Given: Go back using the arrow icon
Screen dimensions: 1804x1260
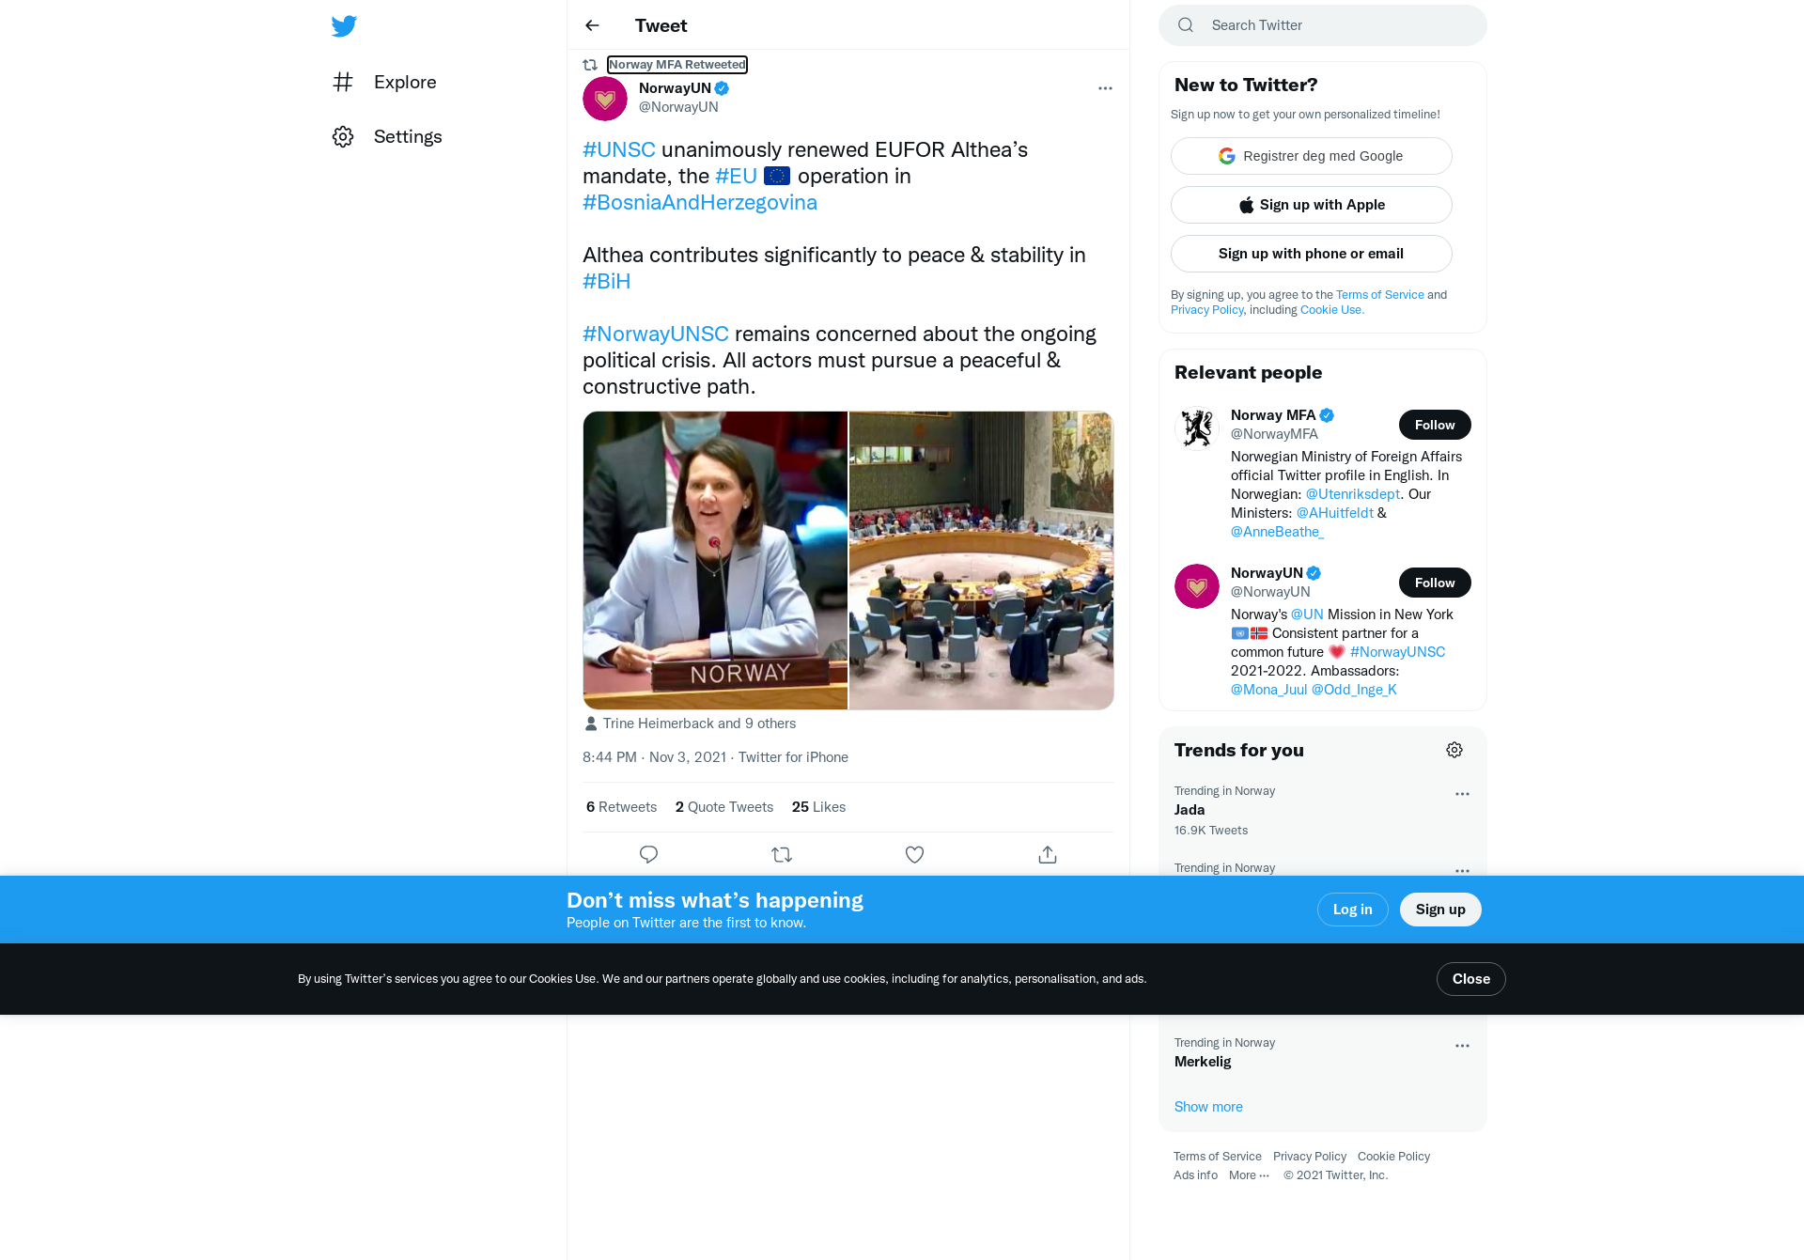Looking at the screenshot, I should pos(592,25).
